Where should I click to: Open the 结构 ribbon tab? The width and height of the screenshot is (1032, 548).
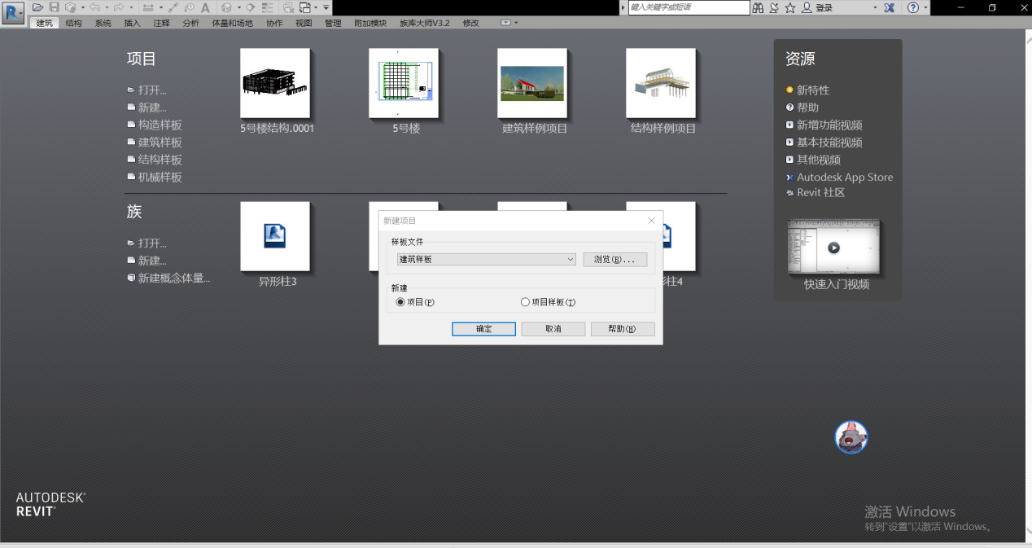pyautogui.click(x=73, y=23)
